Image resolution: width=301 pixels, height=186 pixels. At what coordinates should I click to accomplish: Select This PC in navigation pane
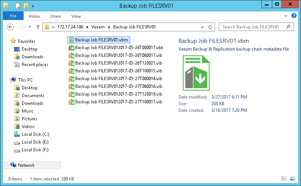pyautogui.click(x=25, y=80)
